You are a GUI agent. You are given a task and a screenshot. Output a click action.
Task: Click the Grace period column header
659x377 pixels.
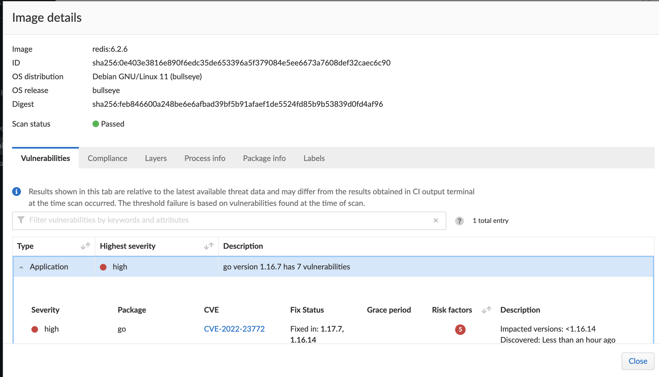point(389,310)
